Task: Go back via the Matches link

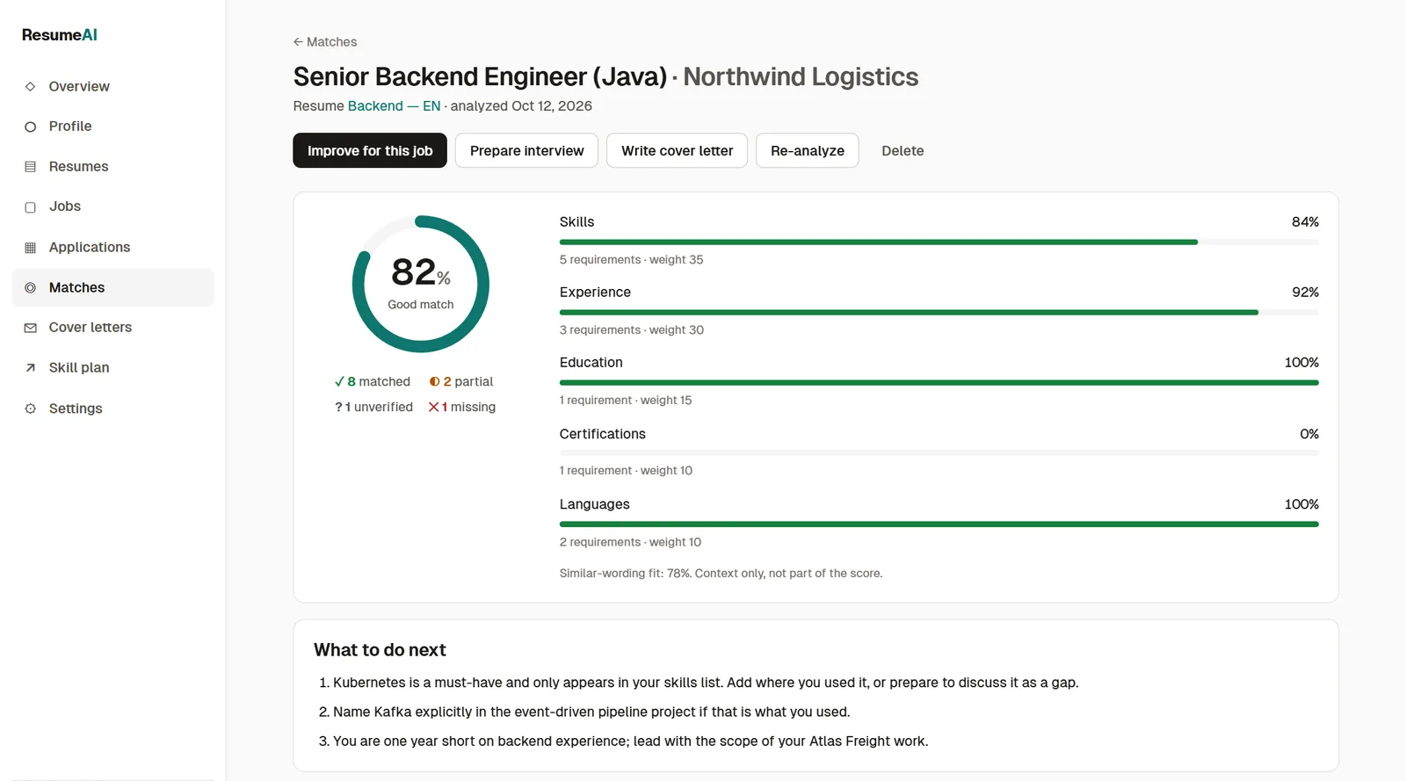Action: [x=325, y=42]
